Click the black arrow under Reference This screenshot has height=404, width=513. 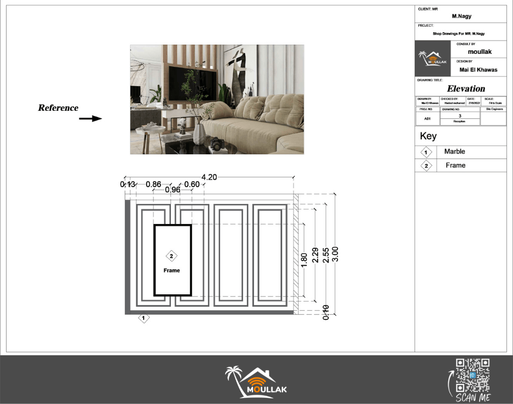[90, 119]
